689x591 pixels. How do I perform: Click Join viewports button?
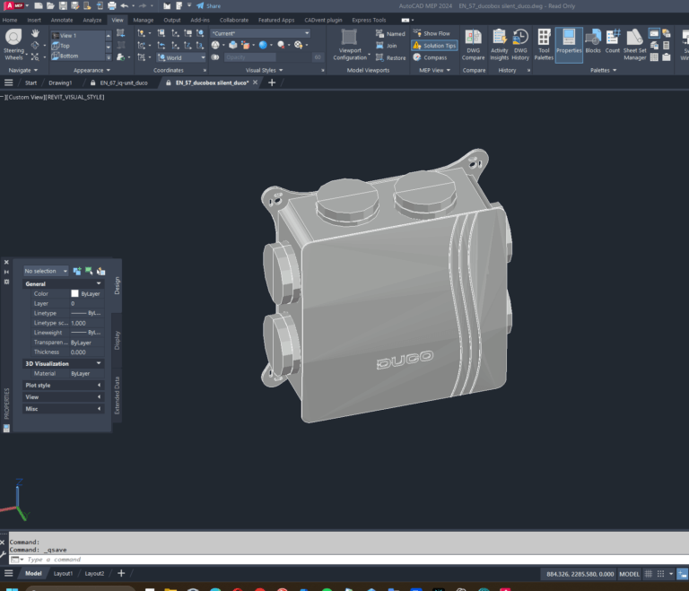(x=387, y=45)
